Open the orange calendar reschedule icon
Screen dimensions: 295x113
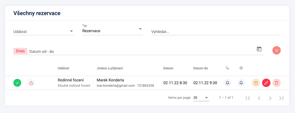click(256, 83)
